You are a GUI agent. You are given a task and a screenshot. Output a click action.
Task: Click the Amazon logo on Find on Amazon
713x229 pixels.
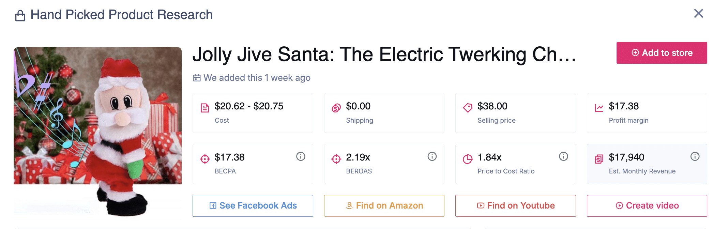pos(349,205)
